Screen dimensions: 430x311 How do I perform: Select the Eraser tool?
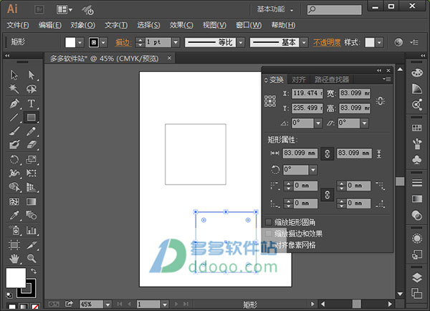32,145
